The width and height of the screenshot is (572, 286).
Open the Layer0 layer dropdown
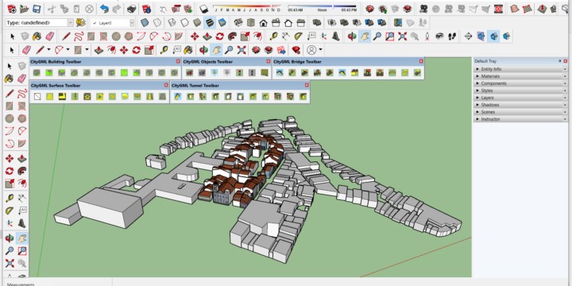(x=112, y=22)
